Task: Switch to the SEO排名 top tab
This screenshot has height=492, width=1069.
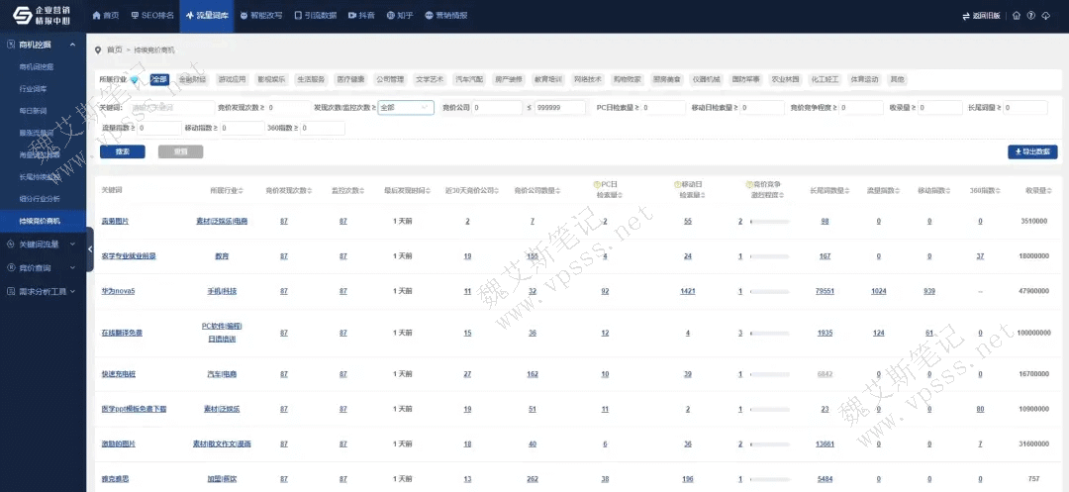Action: coord(153,16)
